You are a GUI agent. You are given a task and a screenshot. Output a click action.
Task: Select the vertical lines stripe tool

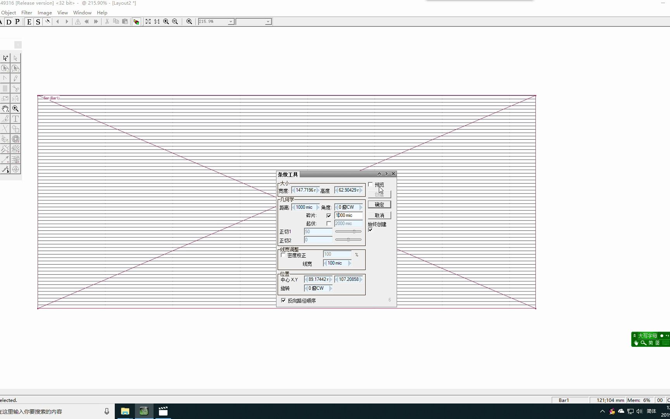pos(5,88)
